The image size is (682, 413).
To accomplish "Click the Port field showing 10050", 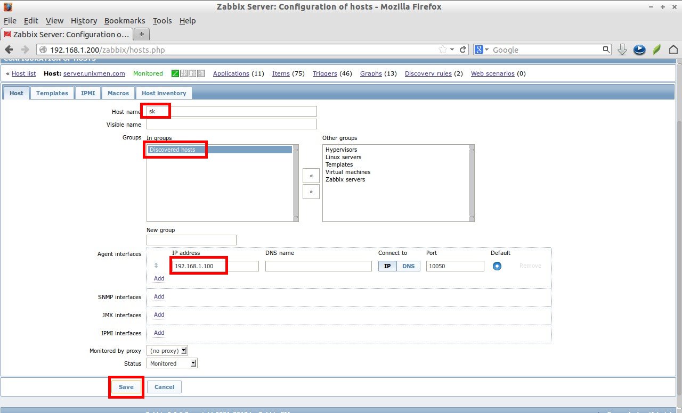I will click(455, 266).
